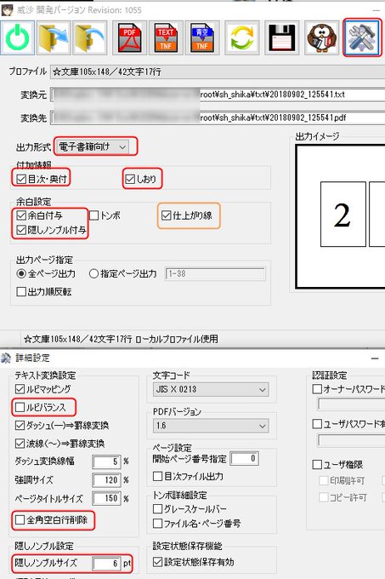
Task: Toggle the 余白付与 checkbox
Action: tap(21, 215)
